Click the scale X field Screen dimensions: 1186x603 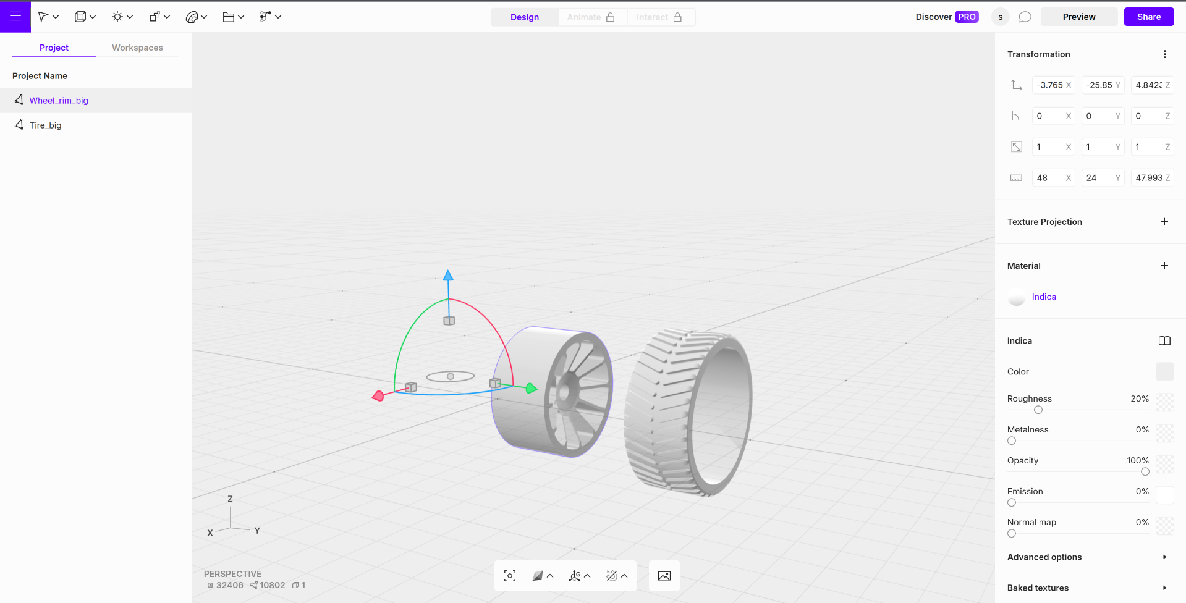(1054, 147)
